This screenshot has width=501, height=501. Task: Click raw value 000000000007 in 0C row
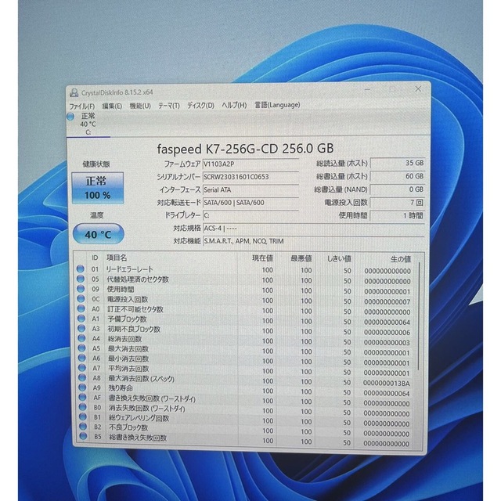pos(387,301)
